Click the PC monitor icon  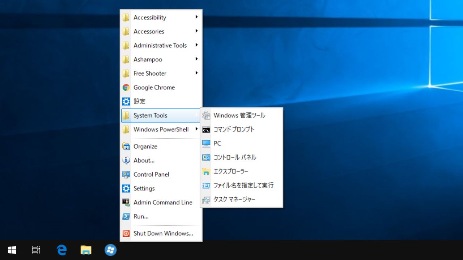point(206,143)
